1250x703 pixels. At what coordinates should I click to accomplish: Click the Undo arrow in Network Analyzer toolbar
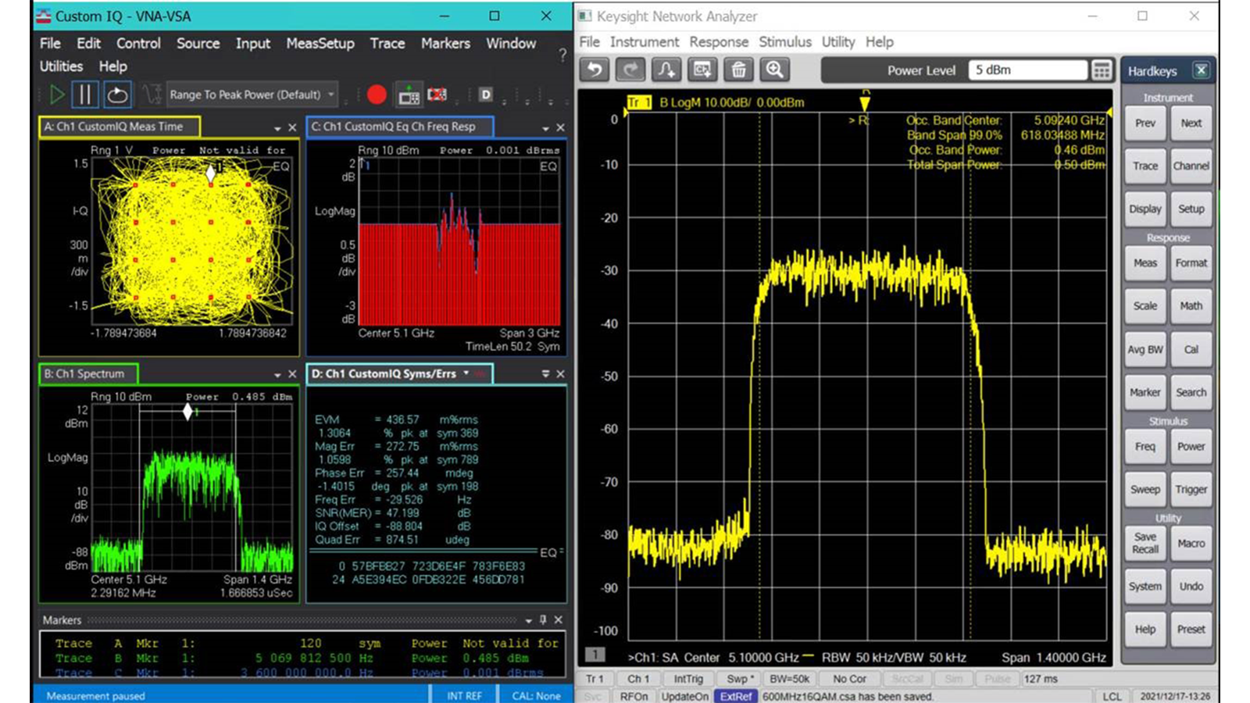[595, 70]
